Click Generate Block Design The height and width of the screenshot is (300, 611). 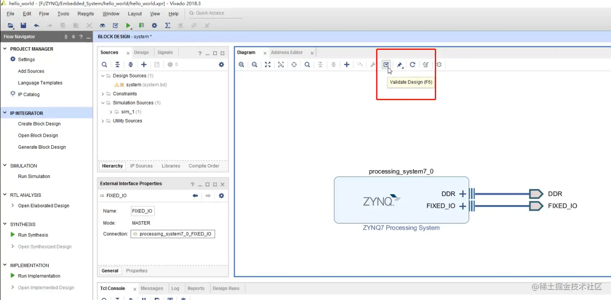click(42, 147)
